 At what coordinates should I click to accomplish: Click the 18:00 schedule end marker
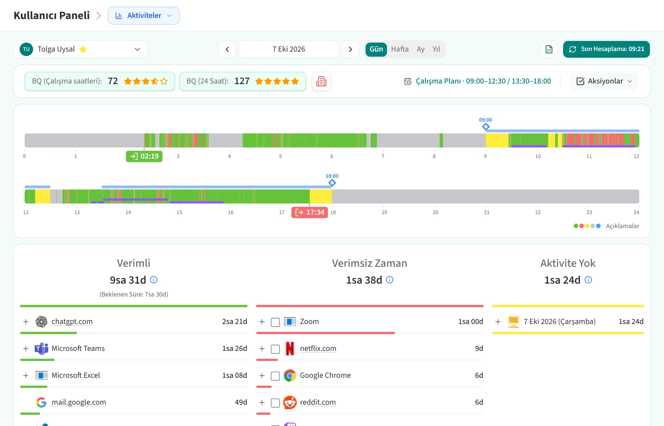332,183
